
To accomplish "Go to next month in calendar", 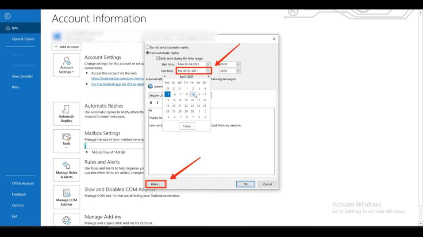I will coord(208,77).
